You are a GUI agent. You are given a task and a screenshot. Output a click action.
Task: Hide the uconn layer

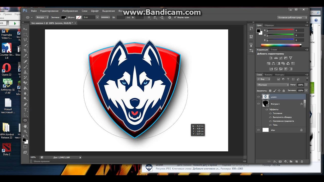258,97
